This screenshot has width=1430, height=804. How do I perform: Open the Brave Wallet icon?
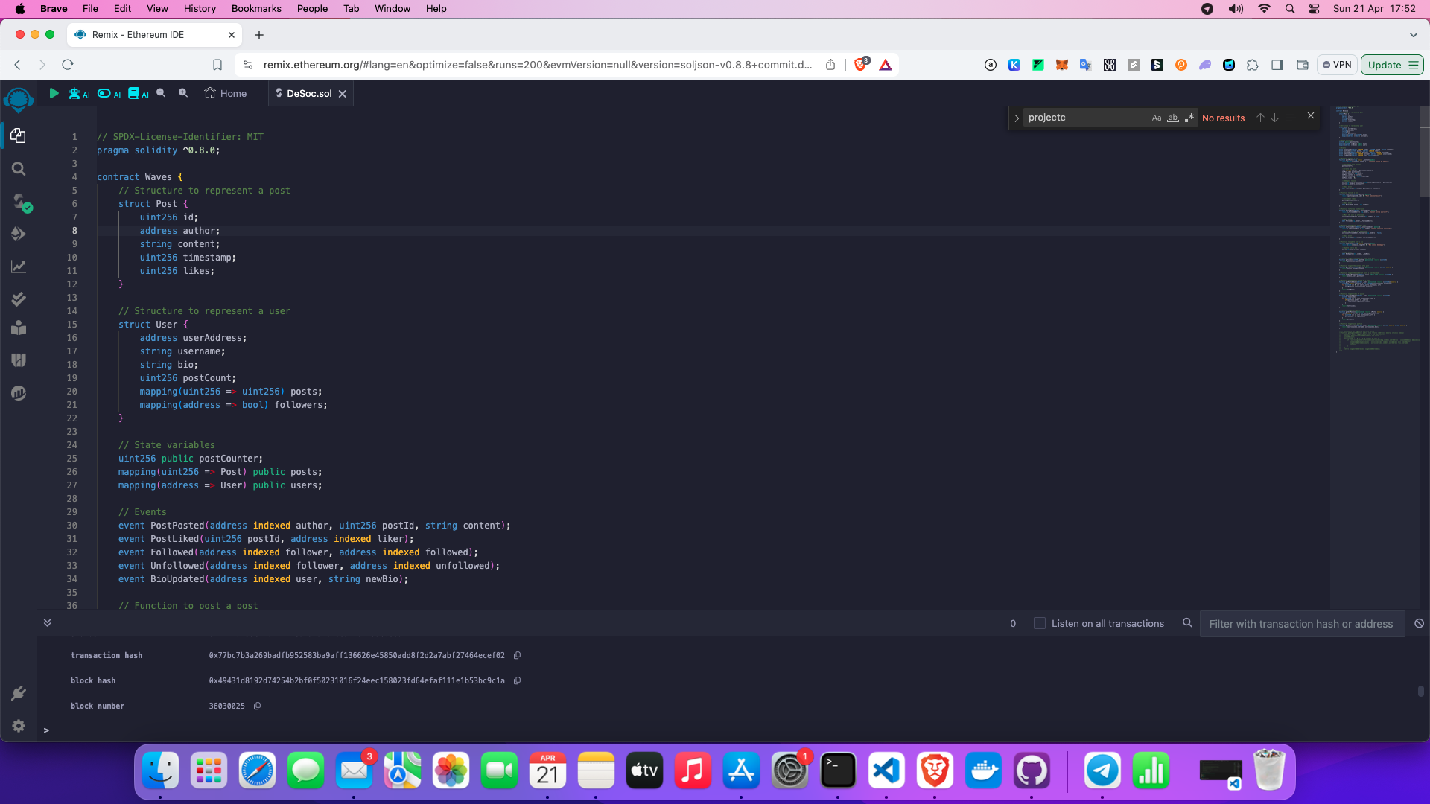click(x=1303, y=65)
